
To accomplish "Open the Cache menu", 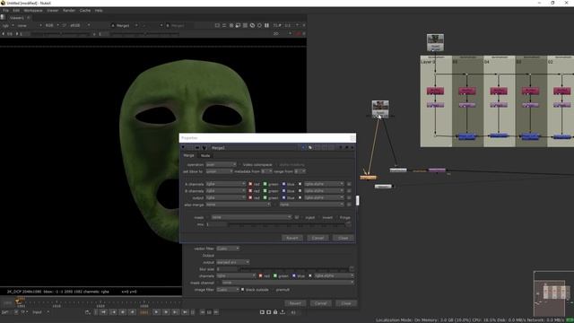I will coord(85,11).
